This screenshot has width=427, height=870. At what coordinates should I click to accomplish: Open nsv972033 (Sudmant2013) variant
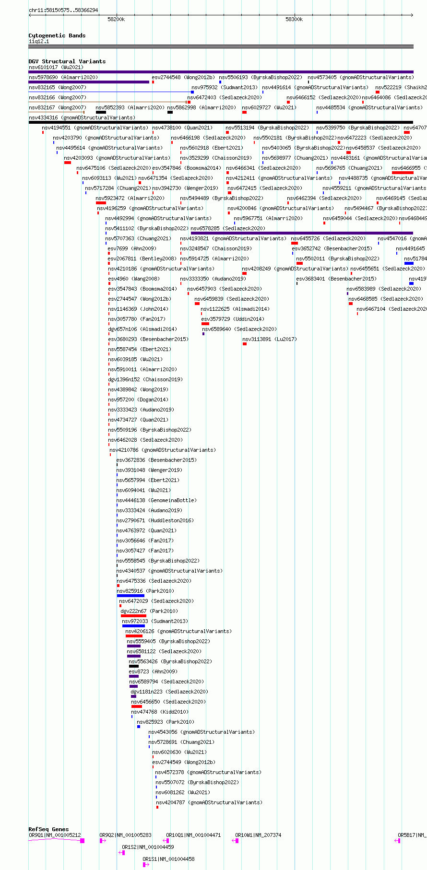click(155, 621)
